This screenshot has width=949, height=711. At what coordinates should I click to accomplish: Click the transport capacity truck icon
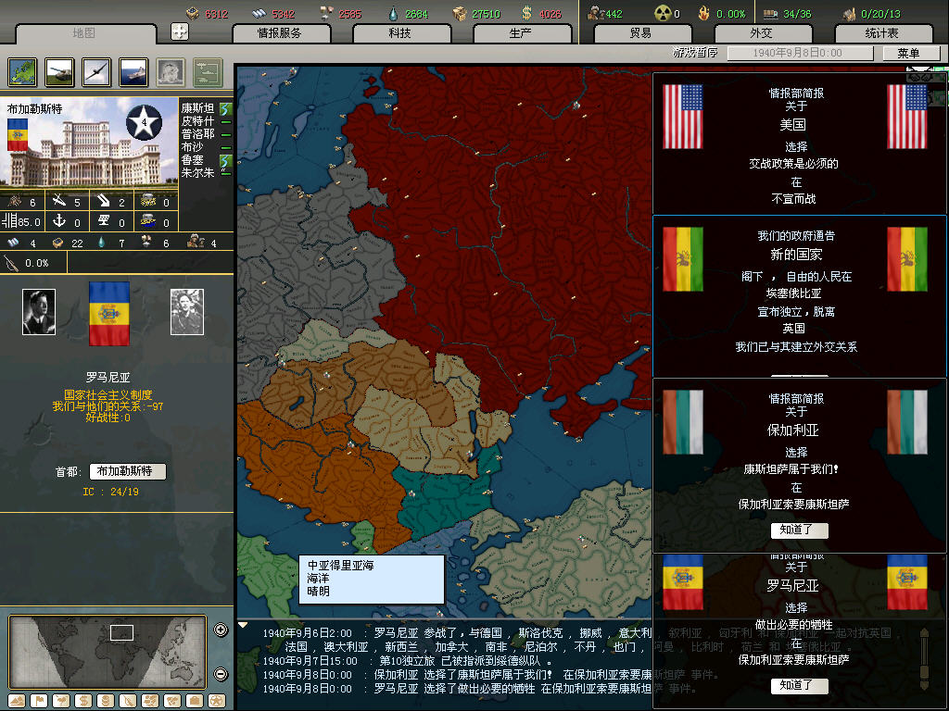[770, 13]
